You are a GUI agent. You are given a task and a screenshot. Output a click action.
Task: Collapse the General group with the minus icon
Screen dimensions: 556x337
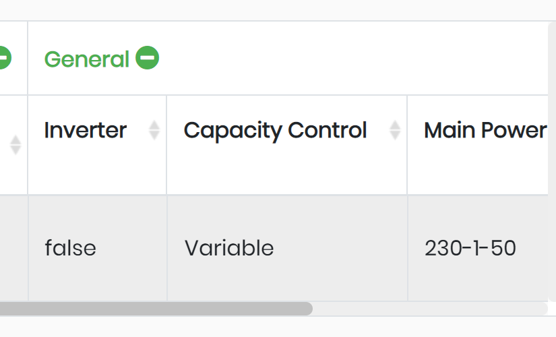[x=147, y=58]
